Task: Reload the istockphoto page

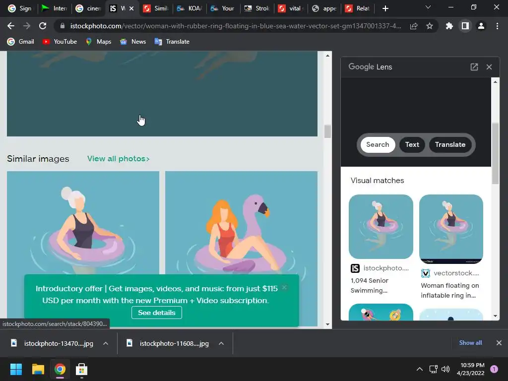Action: point(43,26)
